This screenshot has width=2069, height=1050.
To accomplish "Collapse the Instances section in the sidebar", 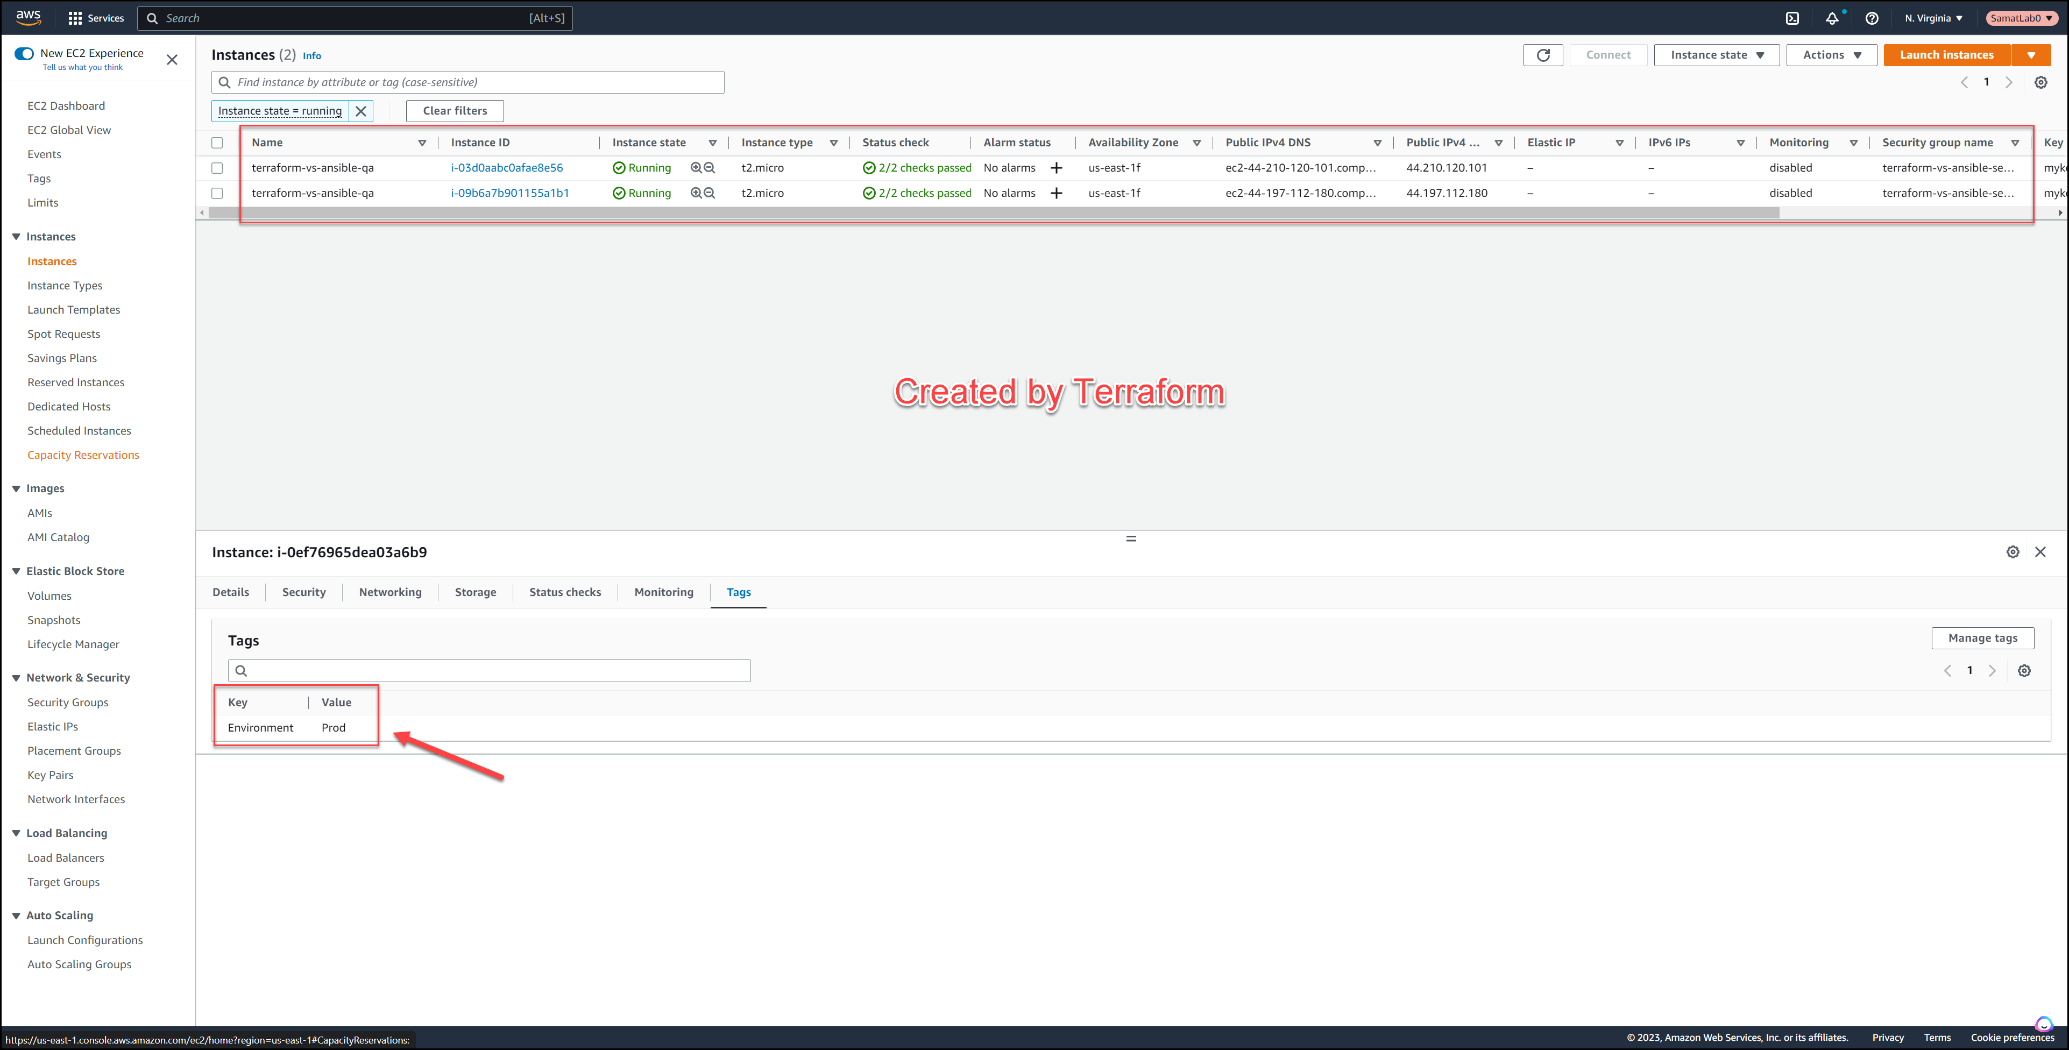I will click(x=15, y=236).
